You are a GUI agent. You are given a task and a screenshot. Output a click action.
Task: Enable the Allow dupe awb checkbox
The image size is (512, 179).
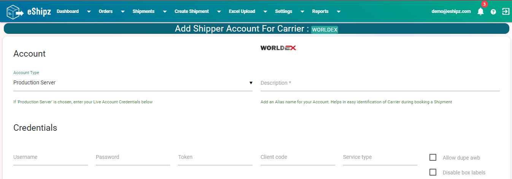point(433,157)
